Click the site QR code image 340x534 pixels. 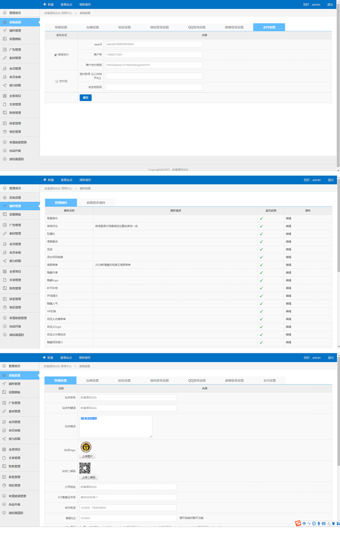[85, 468]
